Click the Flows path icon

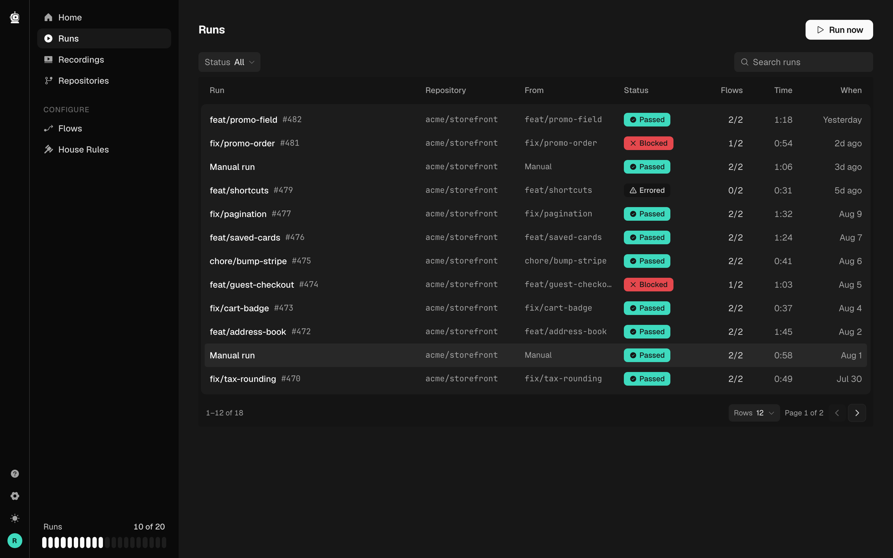tap(48, 128)
